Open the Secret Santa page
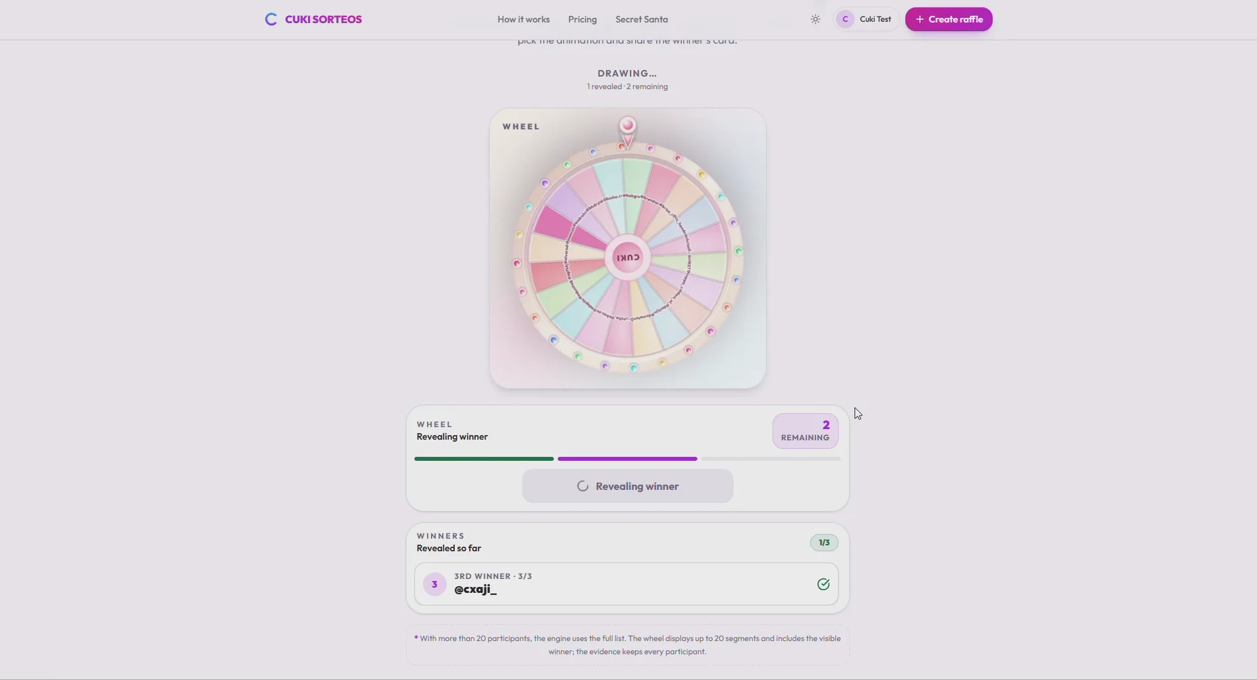Viewport: 1257px width, 680px height. click(641, 19)
